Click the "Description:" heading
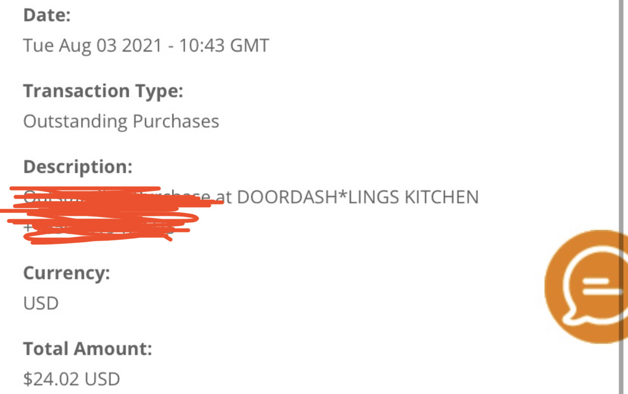The image size is (628, 394). coord(77,166)
